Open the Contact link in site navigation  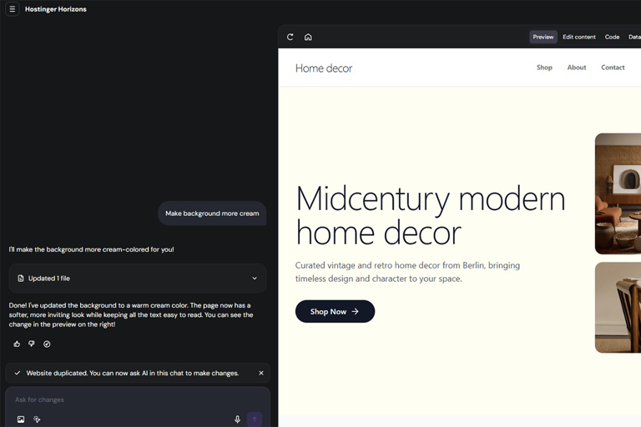click(613, 68)
